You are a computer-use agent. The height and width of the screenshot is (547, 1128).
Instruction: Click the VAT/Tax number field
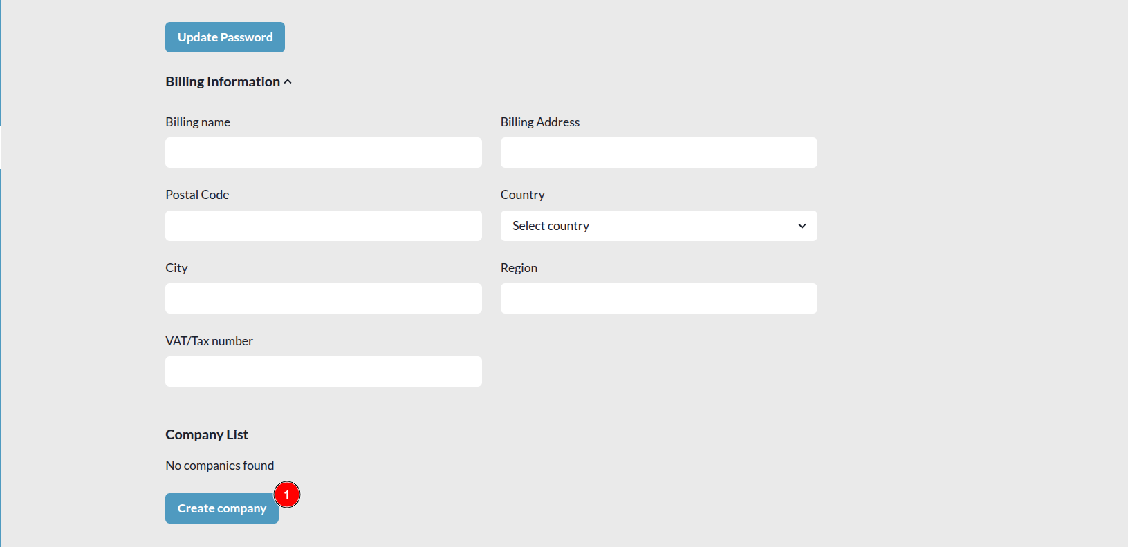point(324,372)
